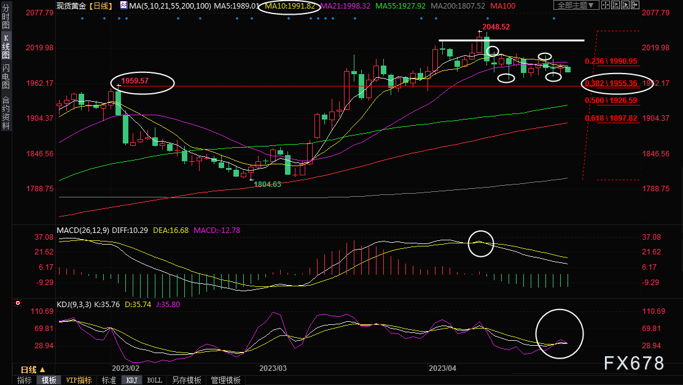The height and width of the screenshot is (385, 683).
Task: Click the first blue event dot above chart
Action: (82, 18)
